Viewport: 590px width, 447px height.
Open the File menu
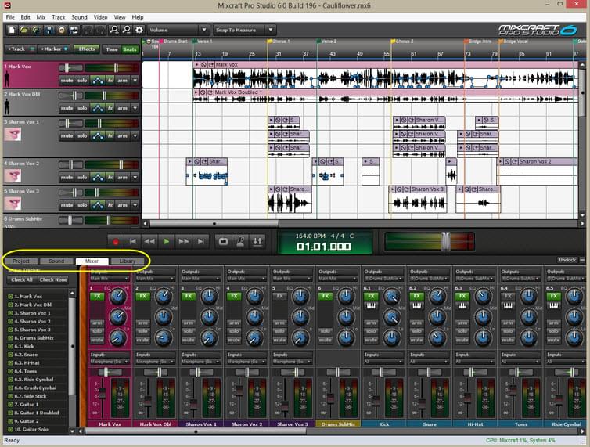point(10,17)
